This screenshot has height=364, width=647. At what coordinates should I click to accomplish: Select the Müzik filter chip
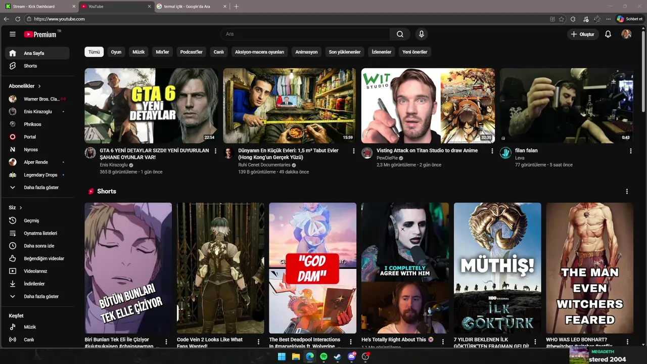[138, 52]
